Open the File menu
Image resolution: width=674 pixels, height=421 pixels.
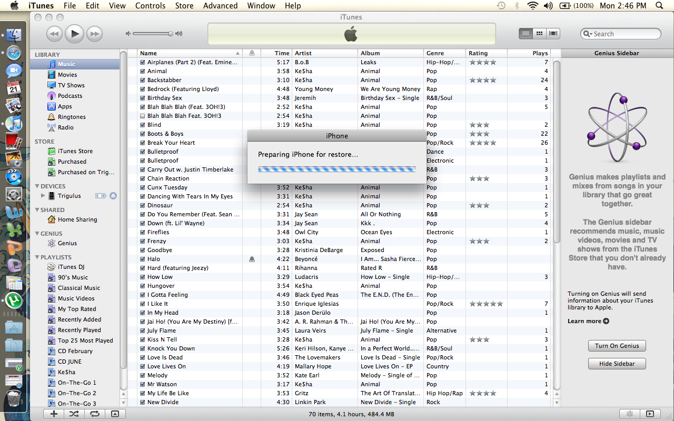tap(70, 6)
